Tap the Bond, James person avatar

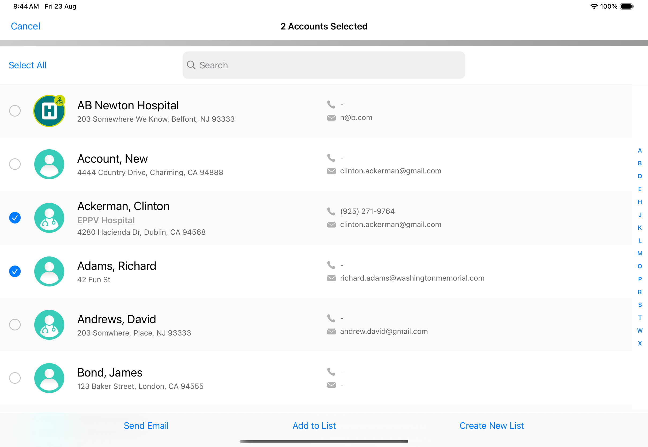[x=49, y=378]
